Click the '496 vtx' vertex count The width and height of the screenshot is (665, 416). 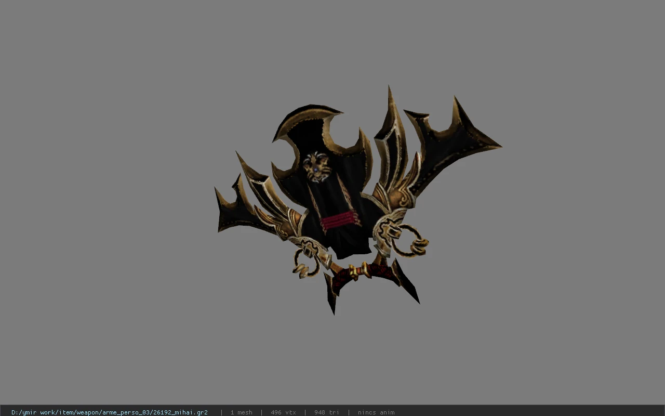coord(283,412)
